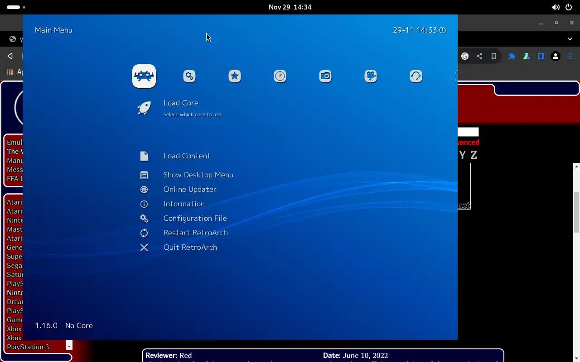Open the system volume icon in top bar
The height and width of the screenshot is (362, 580).
click(x=556, y=7)
